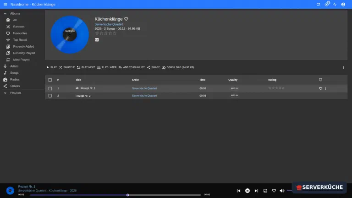Click the Rating column header
The width and height of the screenshot is (352, 198).
click(x=272, y=80)
